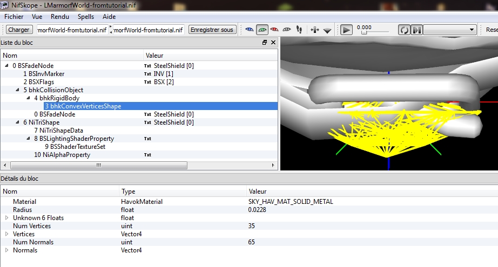This screenshot has height=267, width=498.
Task: Collapse the 4 bhkRigidBody node
Action: tap(28, 98)
